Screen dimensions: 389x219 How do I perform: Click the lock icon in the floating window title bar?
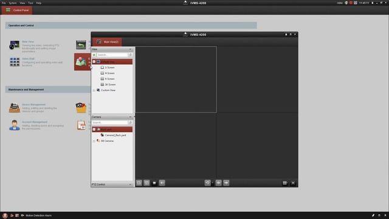coord(286,35)
